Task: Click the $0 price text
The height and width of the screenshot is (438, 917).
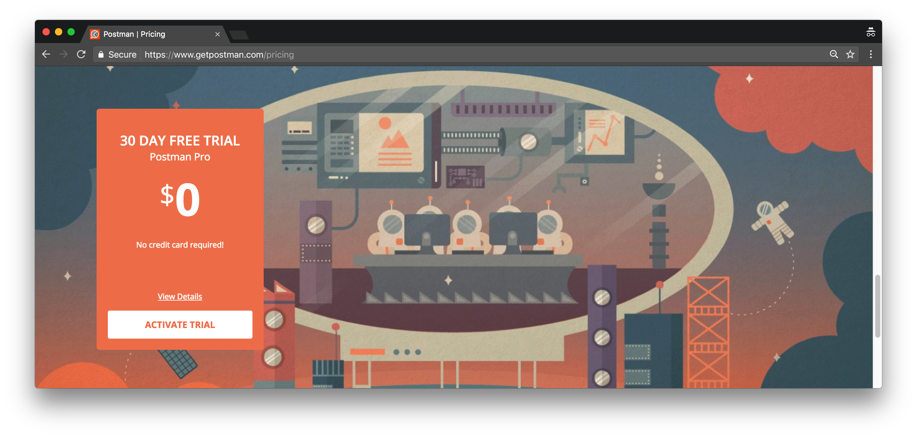Action: [180, 199]
